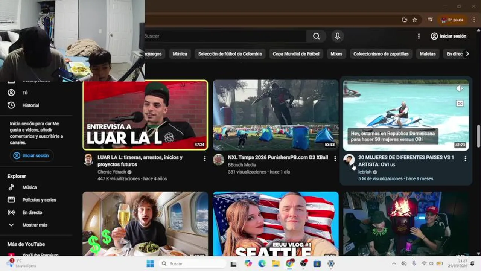
Task: Open Microsoft Edge from the taskbar
Action: click(x=262, y=263)
